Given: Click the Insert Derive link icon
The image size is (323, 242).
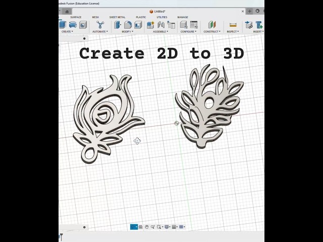Looking at the screenshot, I should point(249,25).
